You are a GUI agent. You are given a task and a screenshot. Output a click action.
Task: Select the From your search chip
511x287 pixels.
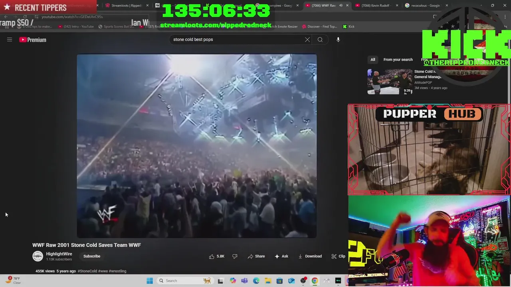(x=398, y=60)
